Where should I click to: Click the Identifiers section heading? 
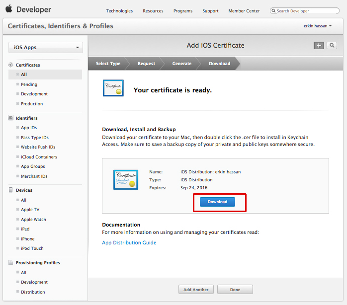pos(26,118)
